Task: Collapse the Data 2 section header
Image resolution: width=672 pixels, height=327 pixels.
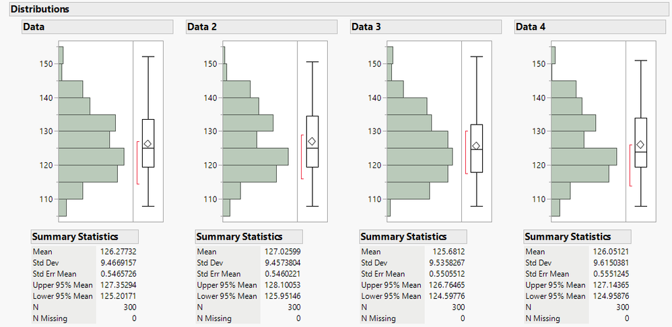Action: tap(202, 27)
